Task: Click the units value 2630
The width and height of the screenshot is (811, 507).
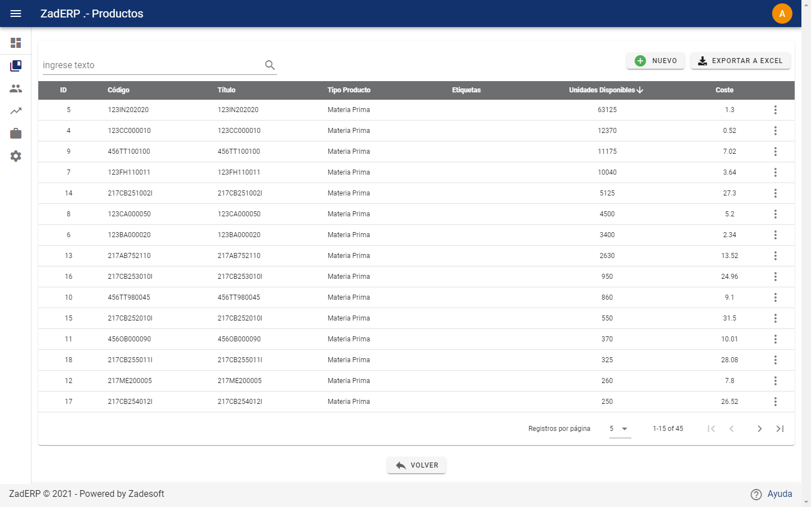Action: 607,256
